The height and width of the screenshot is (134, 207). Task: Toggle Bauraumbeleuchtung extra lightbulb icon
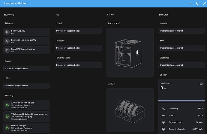tap(7, 41)
